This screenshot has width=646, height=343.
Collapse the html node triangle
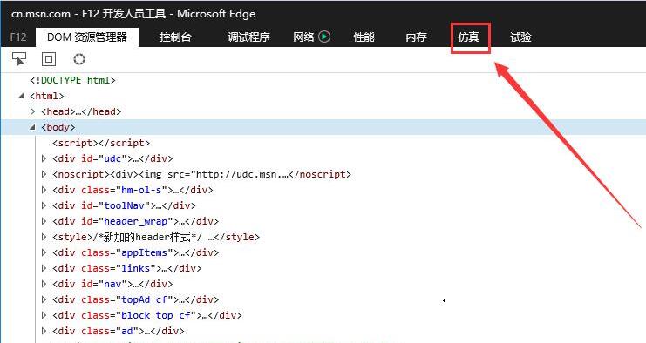pos(21,96)
